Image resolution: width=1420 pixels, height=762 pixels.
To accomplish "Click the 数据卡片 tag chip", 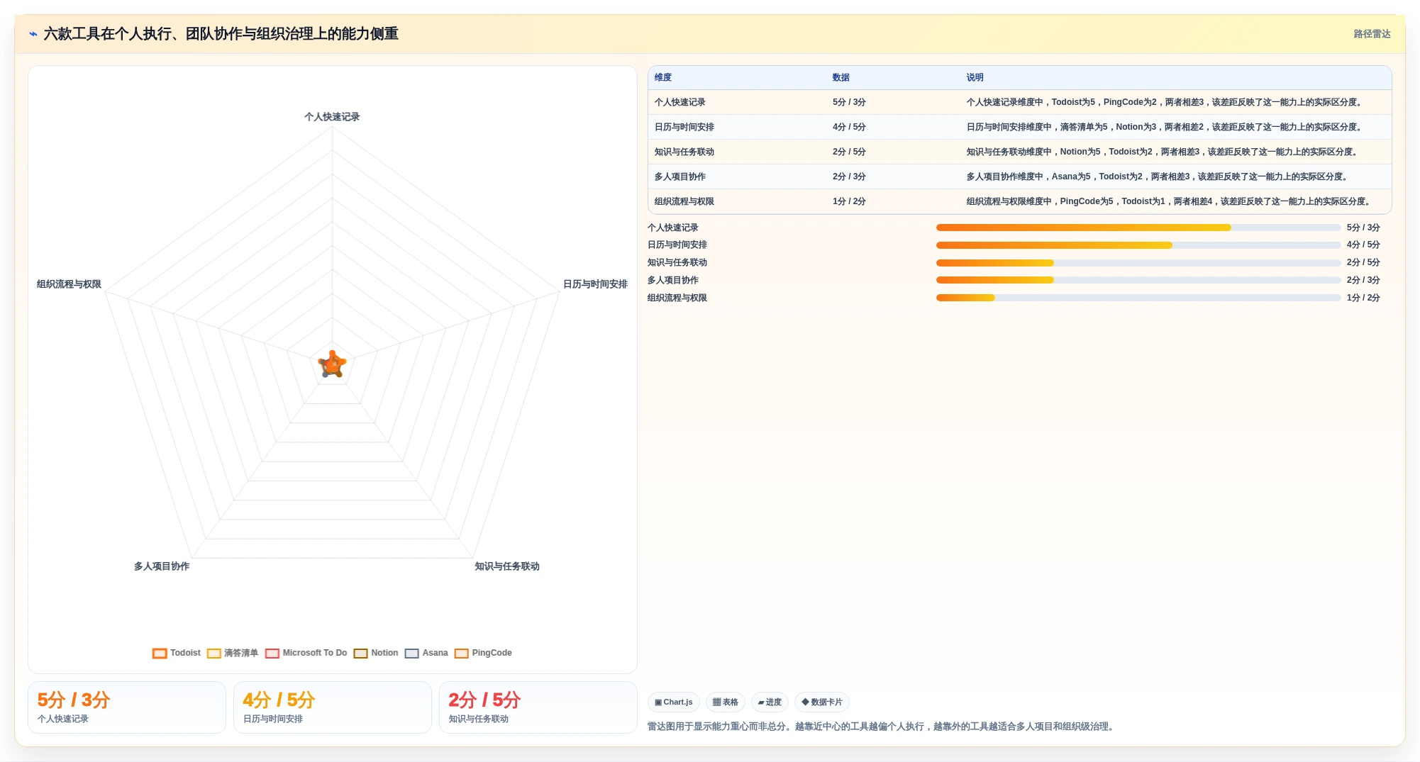I will coord(822,702).
